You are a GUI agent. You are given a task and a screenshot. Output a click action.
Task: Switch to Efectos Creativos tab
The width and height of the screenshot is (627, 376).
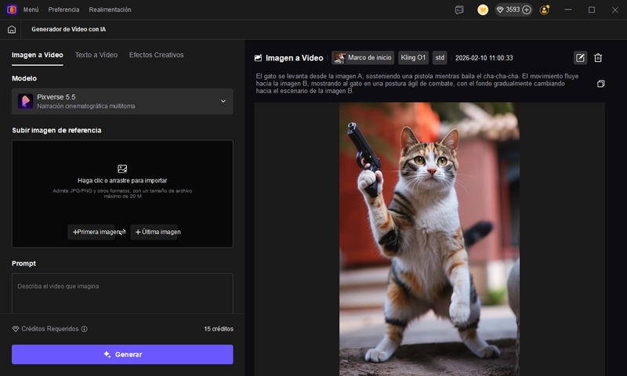click(x=156, y=55)
